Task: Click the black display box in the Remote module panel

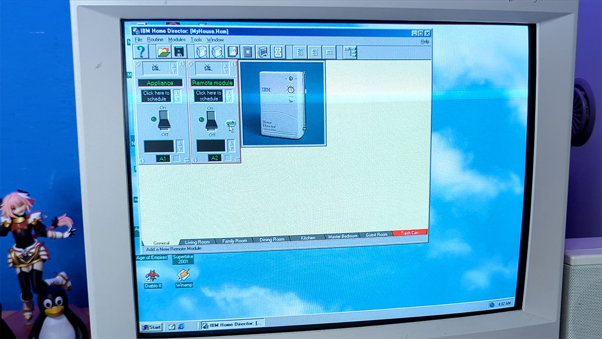Action: (211, 146)
